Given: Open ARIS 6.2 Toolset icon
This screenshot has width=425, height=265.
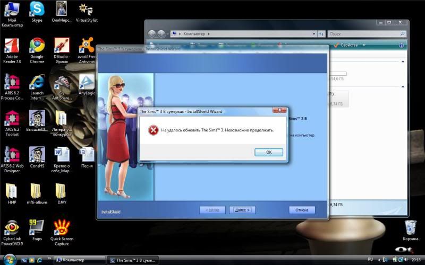Looking at the screenshot, I should (12, 123).
